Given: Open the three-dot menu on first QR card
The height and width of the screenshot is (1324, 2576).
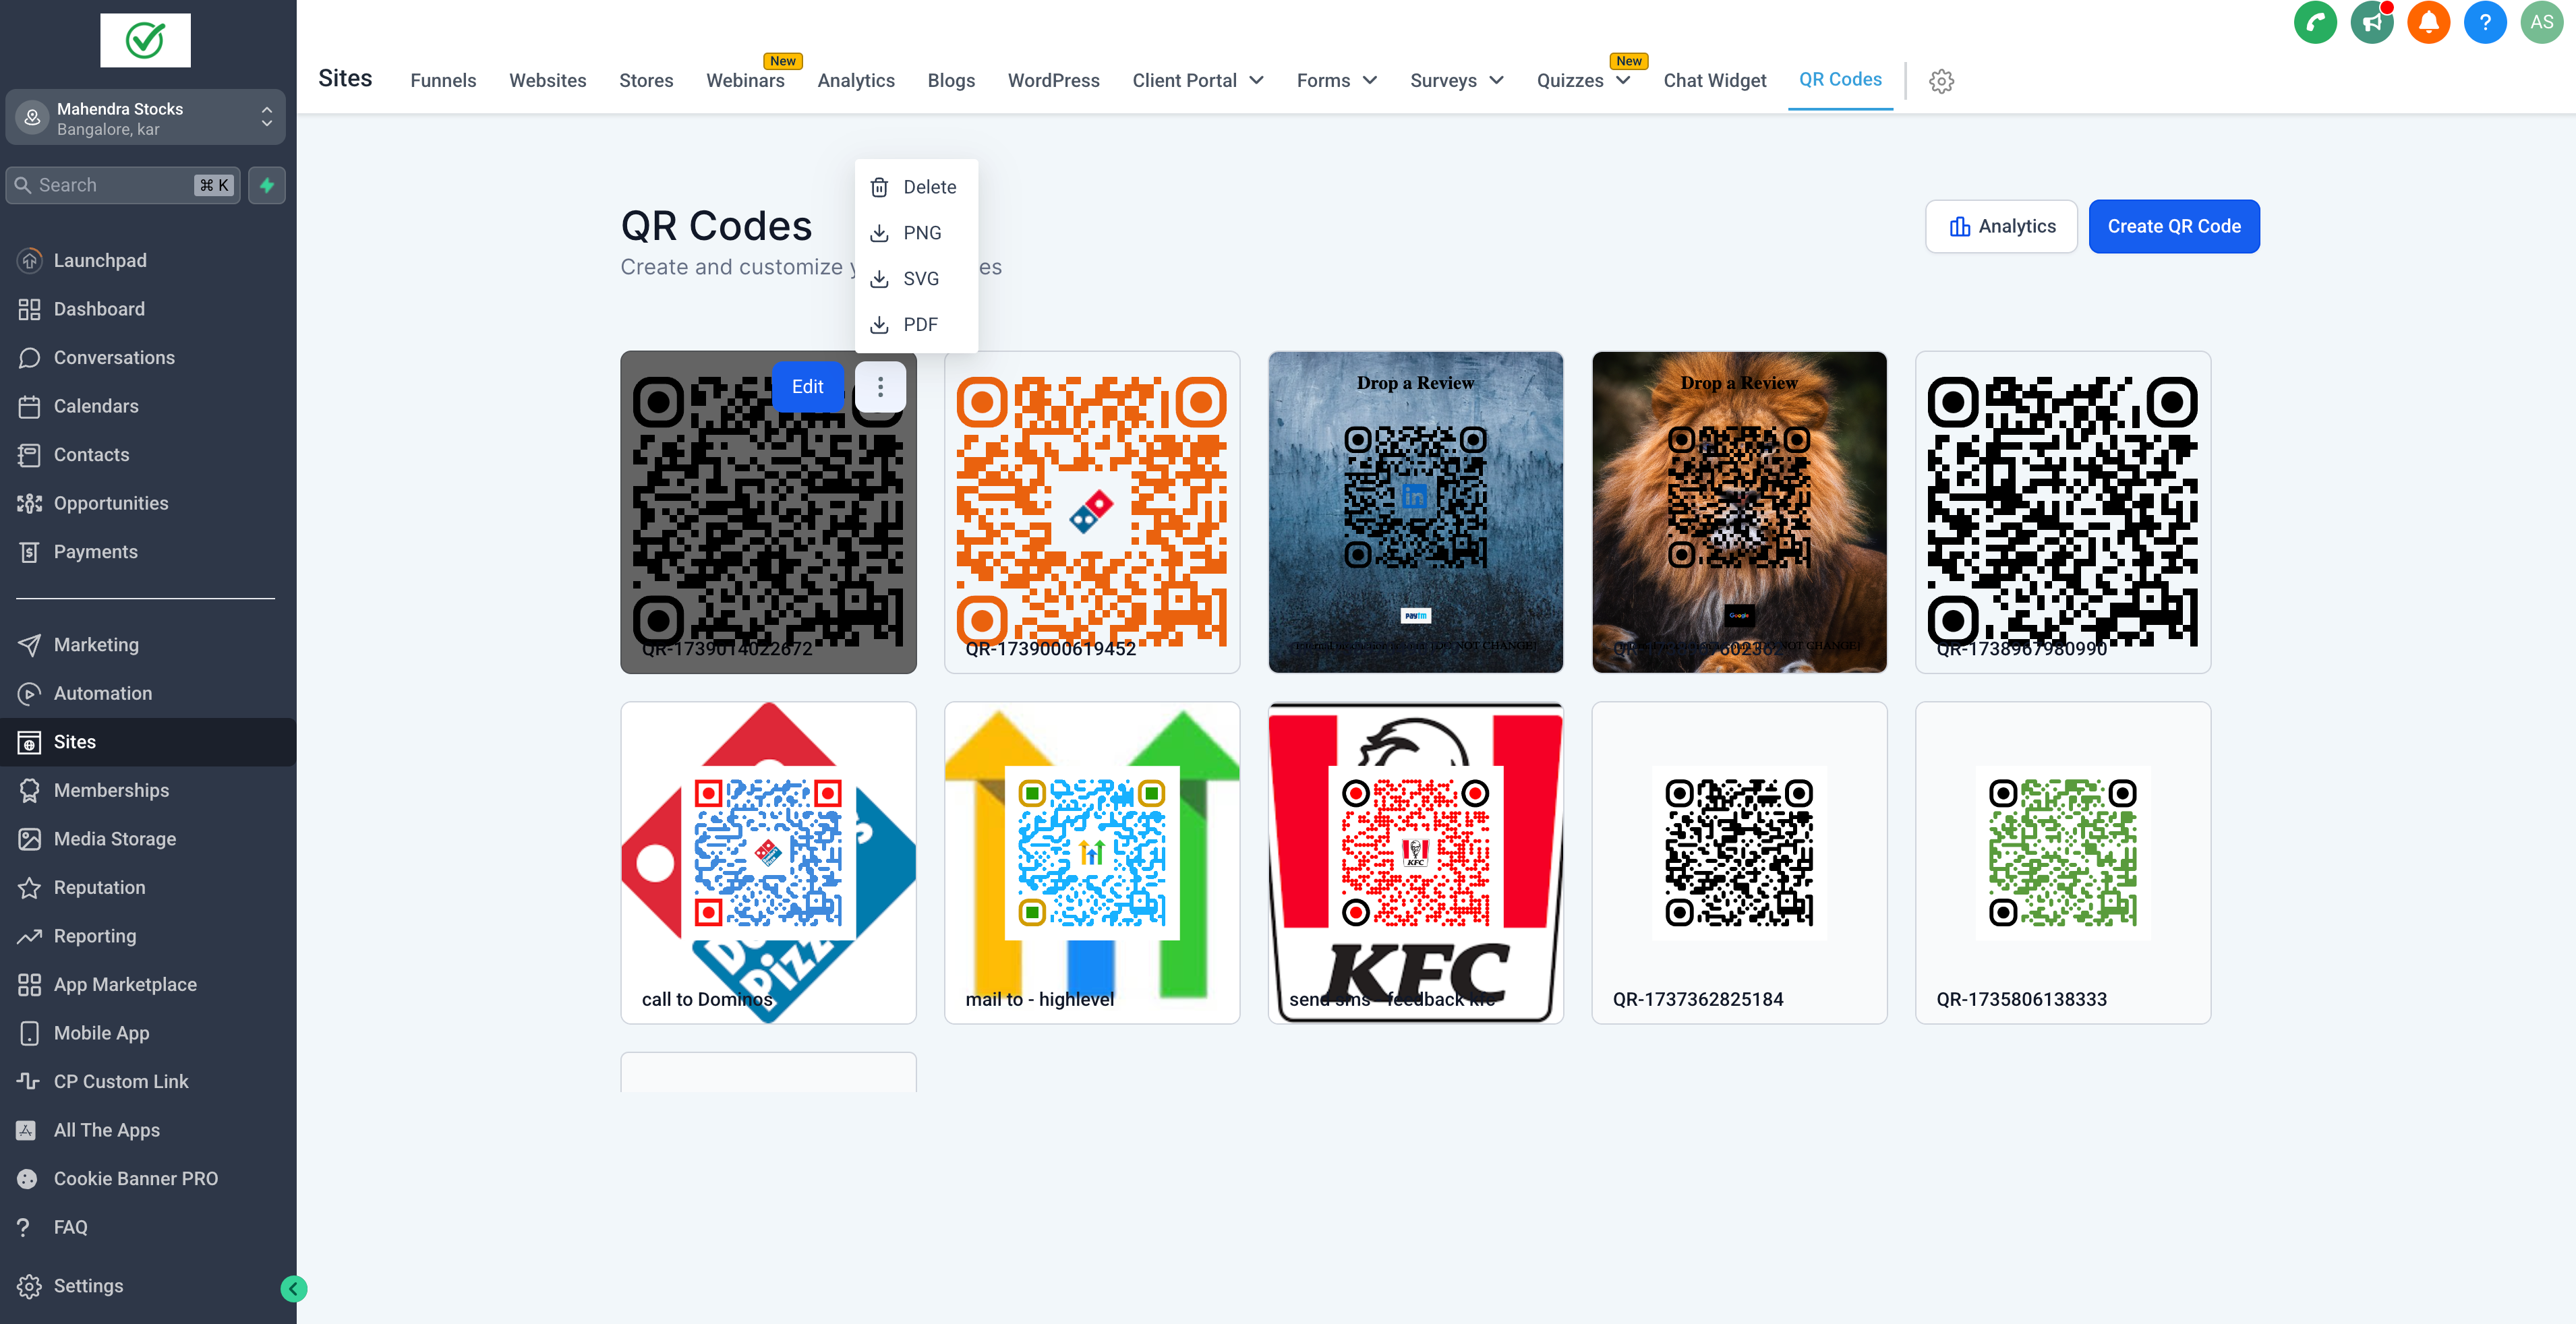Looking at the screenshot, I should click(880, 386).
